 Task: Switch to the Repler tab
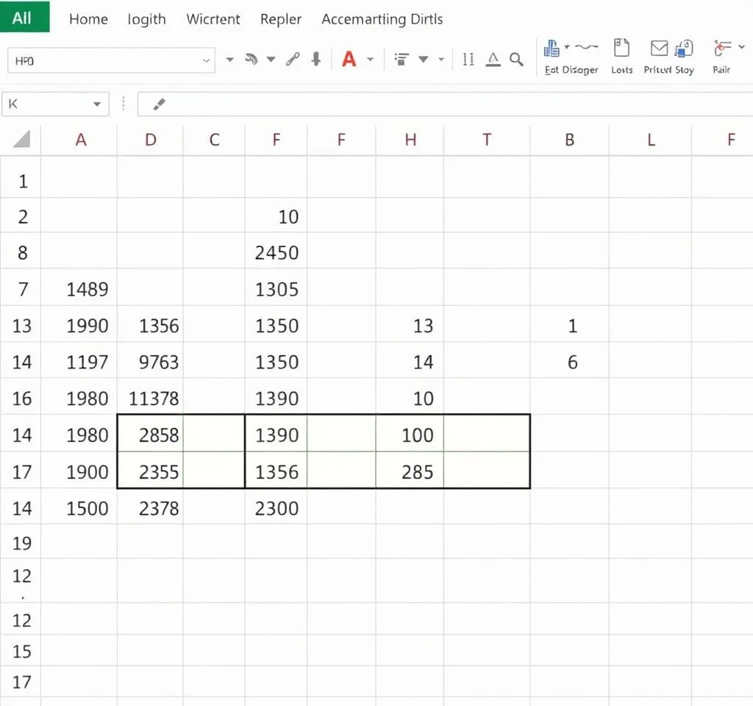pyautogui.click(x=281, y=19)
